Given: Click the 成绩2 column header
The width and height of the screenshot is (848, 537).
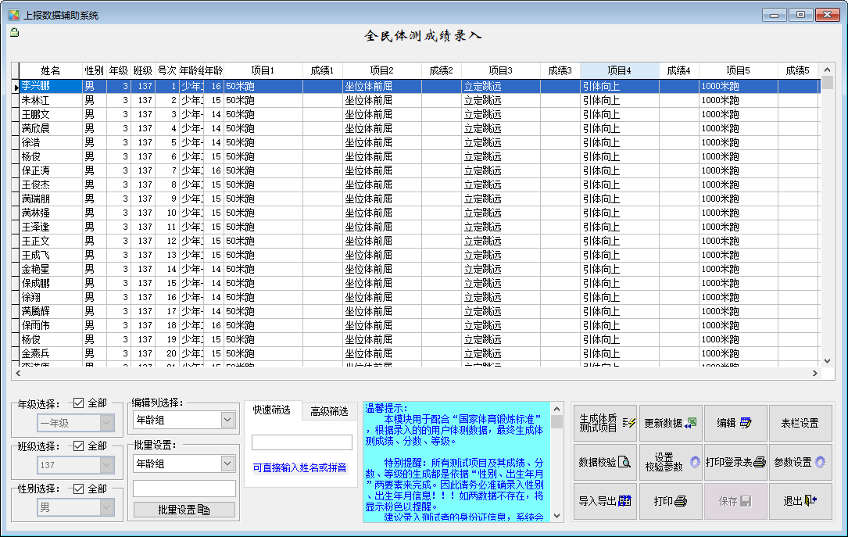Looking at the screenshot, I should [x=442, y=70].
